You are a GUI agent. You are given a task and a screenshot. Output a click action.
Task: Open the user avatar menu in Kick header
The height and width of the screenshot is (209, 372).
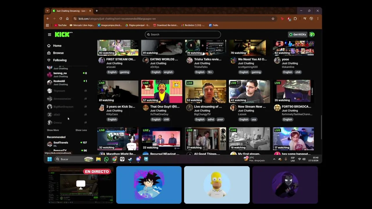click(312, 35)
